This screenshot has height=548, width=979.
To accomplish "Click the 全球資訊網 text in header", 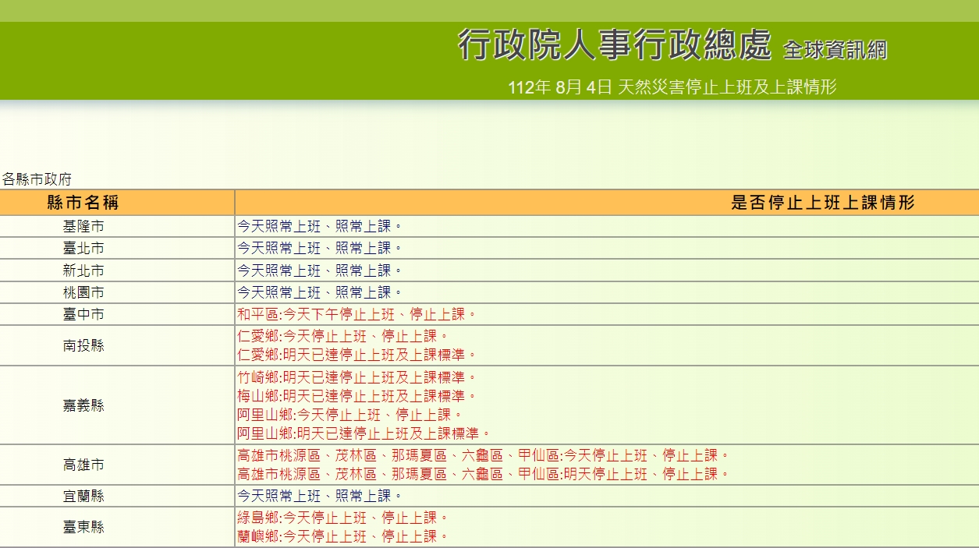I will coord(835,50).
